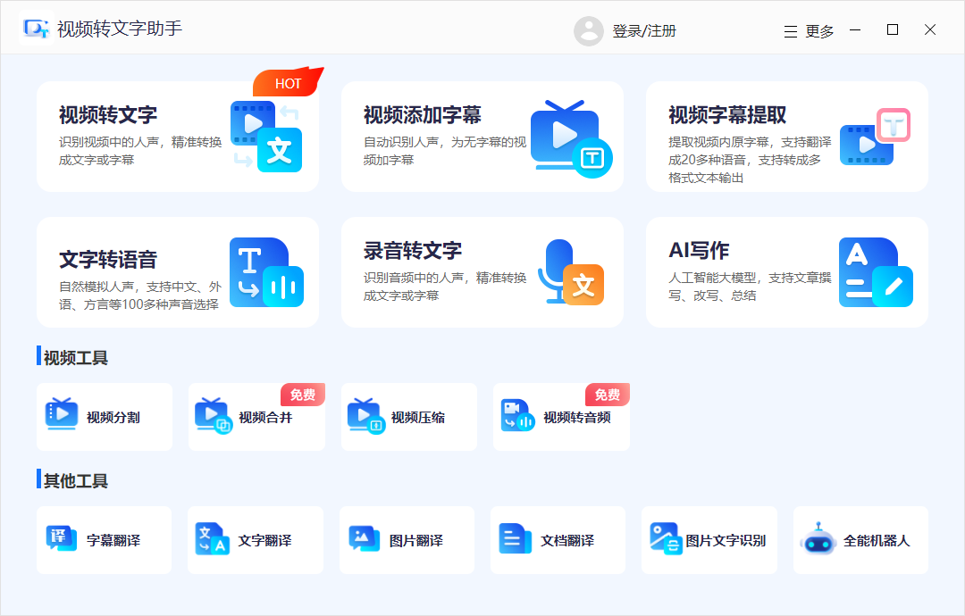Click the 视频转文字 film-and-文 icon
Image resolution: width=965 pixels, height=616 pixels.
coord(266,136)
